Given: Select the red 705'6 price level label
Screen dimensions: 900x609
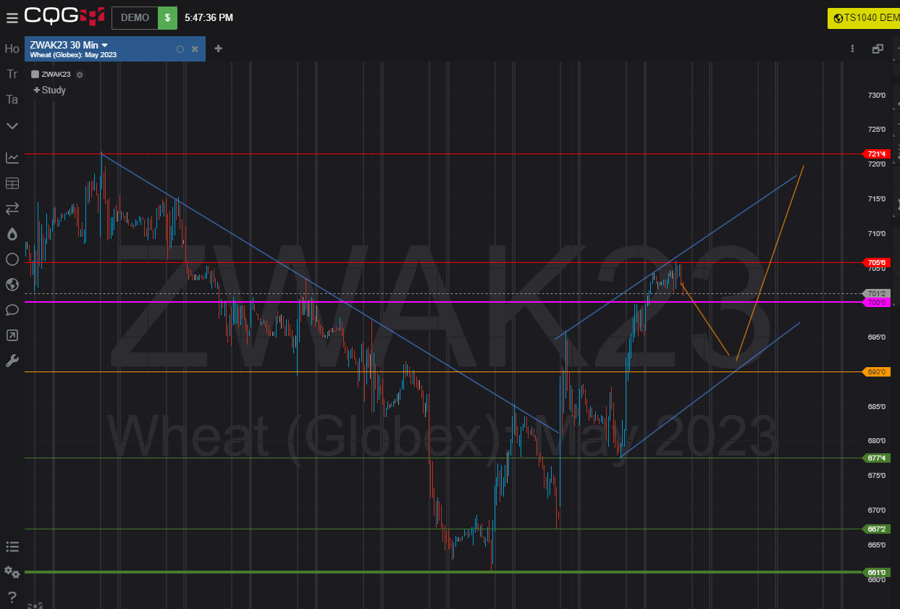Looking at the screenshot, I should coord(876,262).
